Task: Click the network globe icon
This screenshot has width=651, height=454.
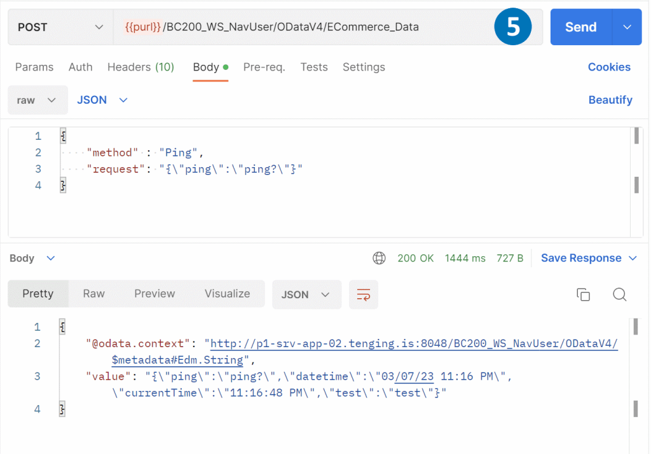Action: (379, 258)
